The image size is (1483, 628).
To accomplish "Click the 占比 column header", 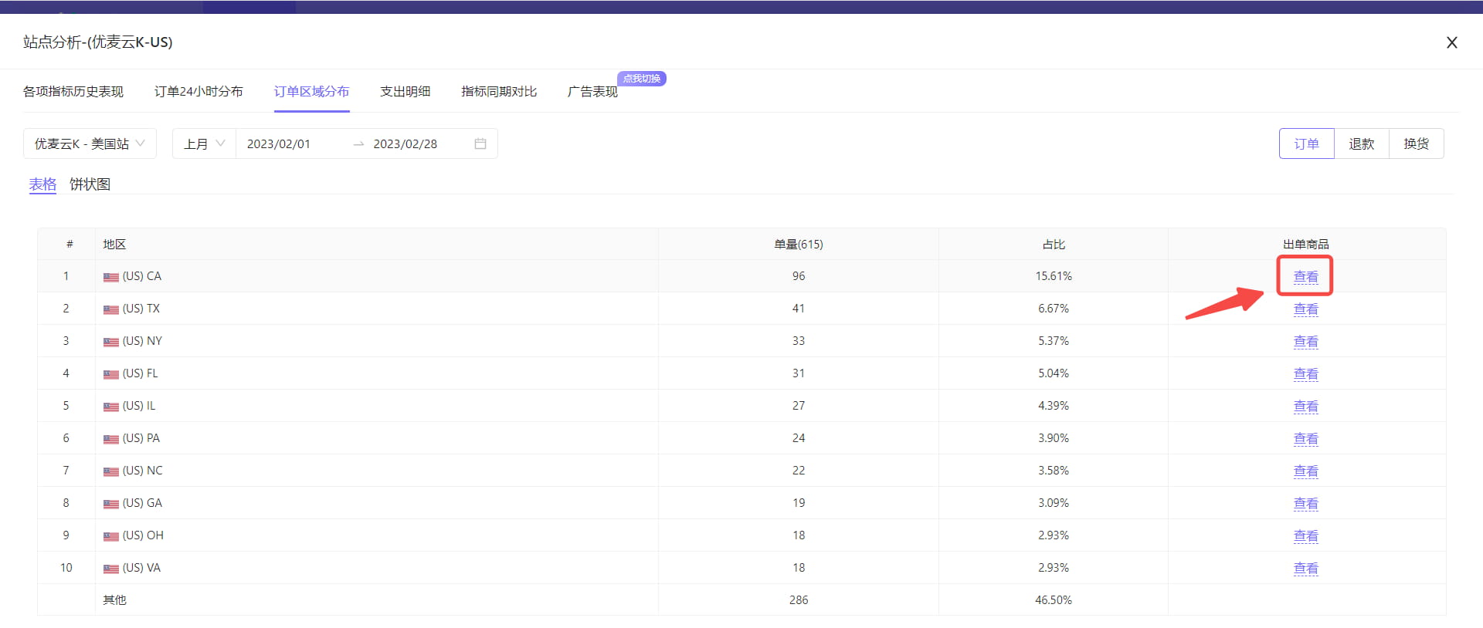I will pyautogui.click(x=1054, y=245).
